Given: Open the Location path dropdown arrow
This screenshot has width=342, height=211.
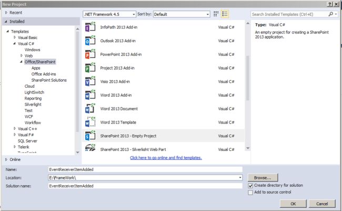Looking at the screenshot, I should click(240, 178).
